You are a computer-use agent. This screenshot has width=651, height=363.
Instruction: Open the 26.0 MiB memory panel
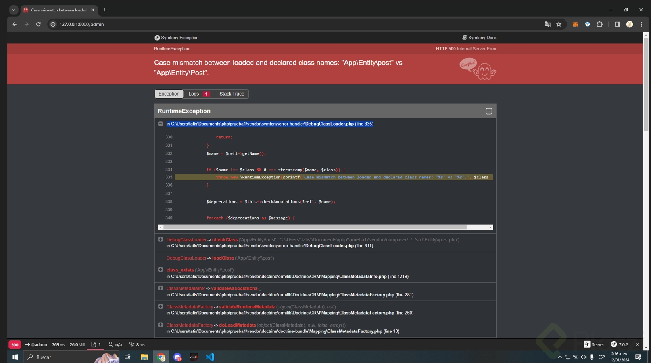coord(77,345)
